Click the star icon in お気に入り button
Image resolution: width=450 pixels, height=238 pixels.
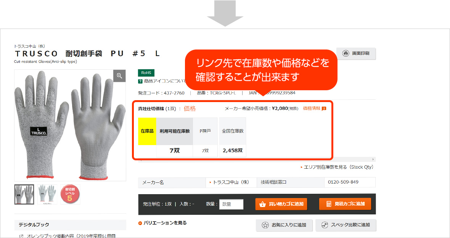[x=265, y=225]
